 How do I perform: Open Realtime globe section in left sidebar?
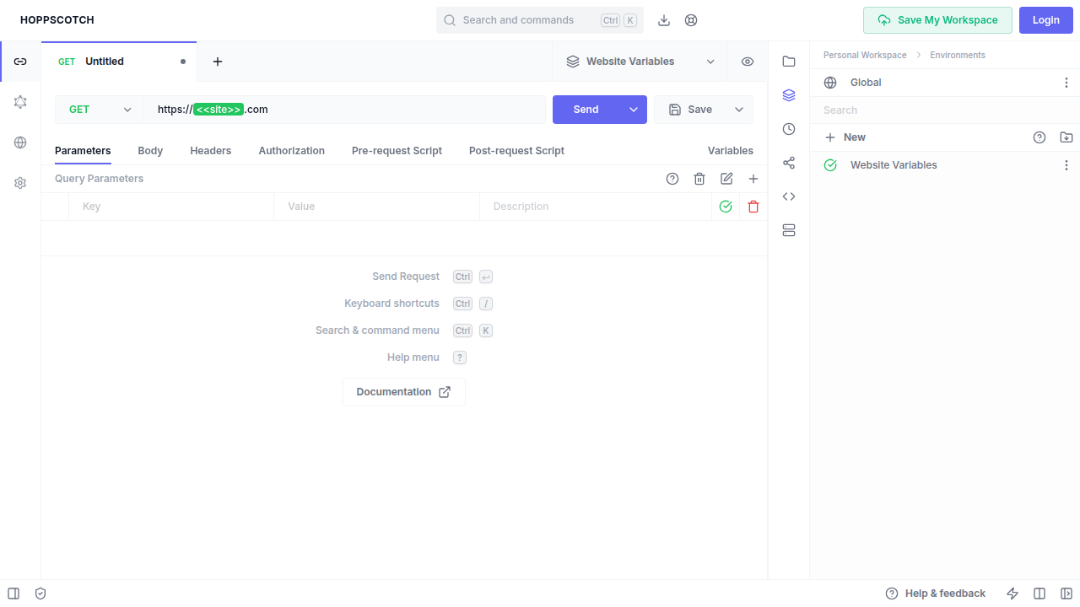pos(20,142)
